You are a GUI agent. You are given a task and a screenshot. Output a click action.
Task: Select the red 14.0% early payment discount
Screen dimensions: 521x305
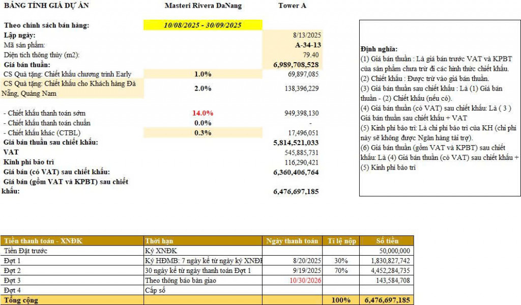click(x=202, y=113)
